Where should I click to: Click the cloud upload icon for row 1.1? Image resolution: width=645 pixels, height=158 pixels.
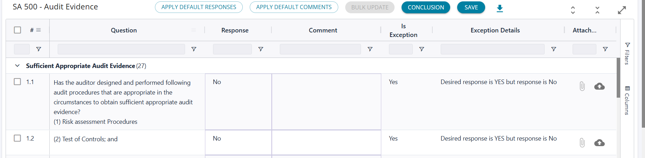click(600, 86)
